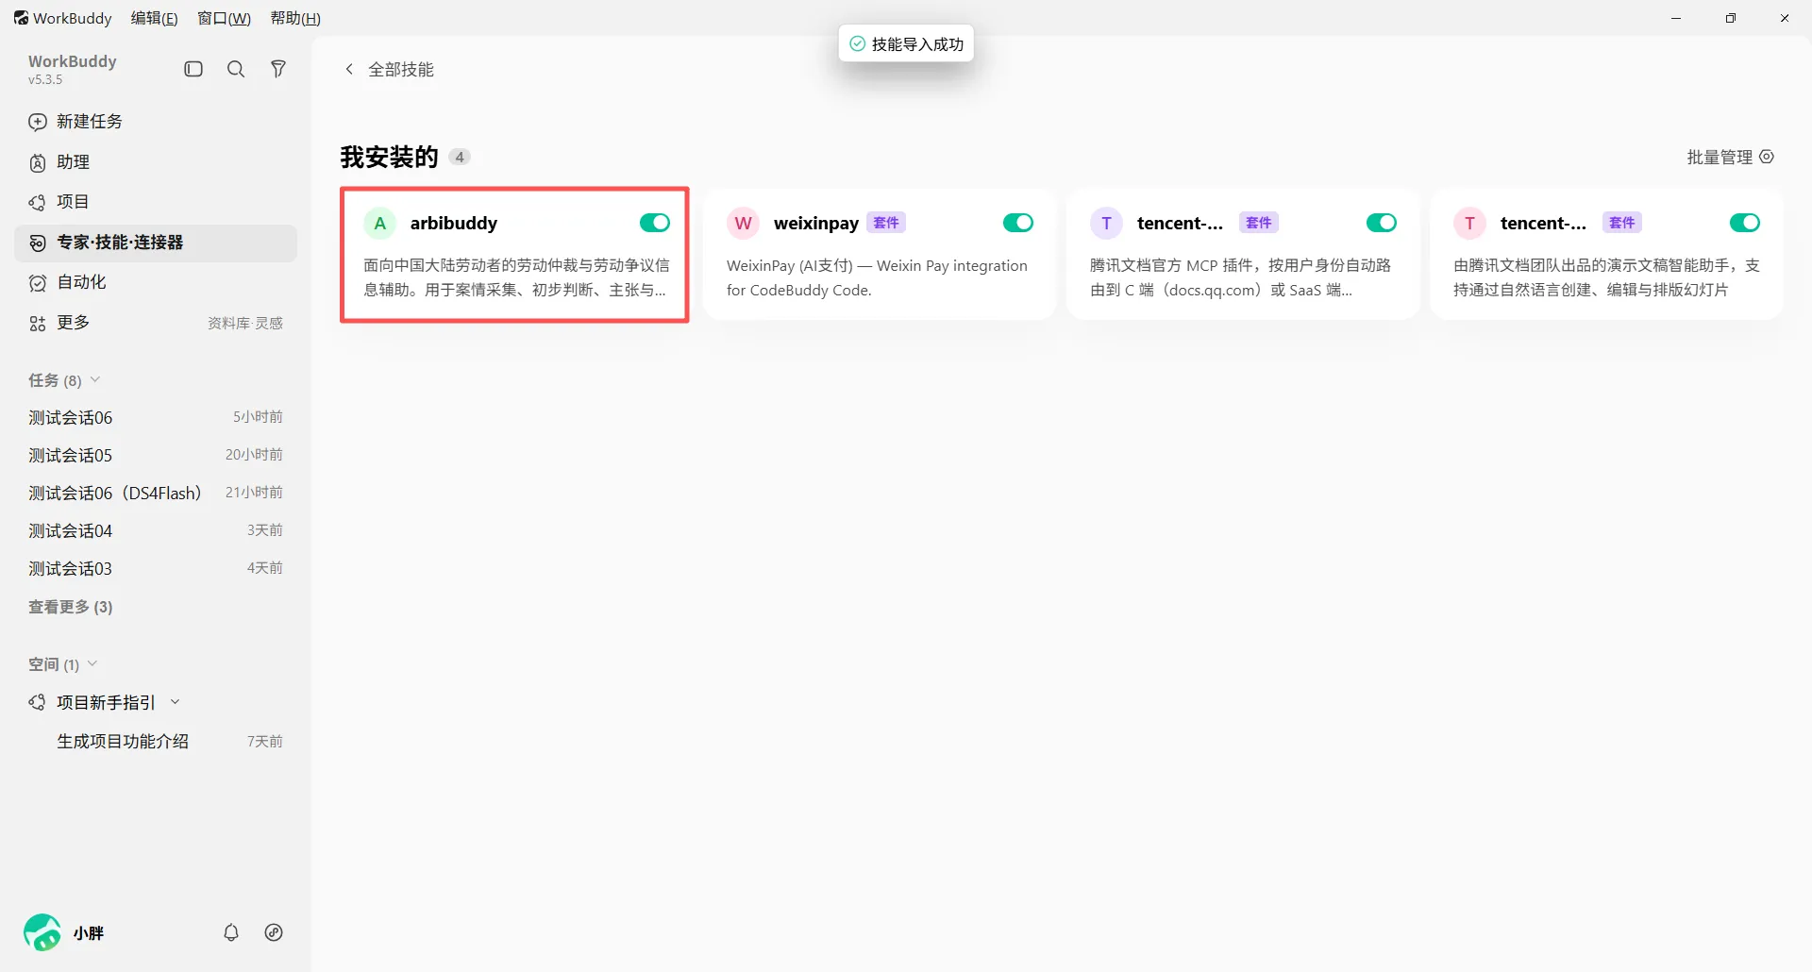The image size is (1812, 972).
Task: Collapse the 空间 (1) section
Action: (92, 664)
